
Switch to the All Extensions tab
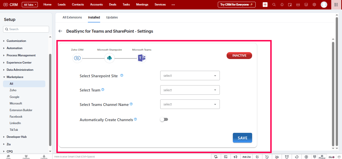72,17
